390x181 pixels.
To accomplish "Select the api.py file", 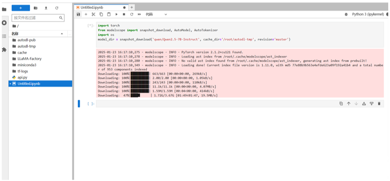I will (x=40, y=77).
